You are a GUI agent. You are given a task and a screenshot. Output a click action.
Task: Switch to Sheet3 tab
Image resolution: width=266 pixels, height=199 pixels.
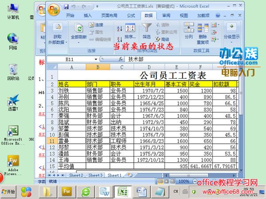[x=95, y=175]
